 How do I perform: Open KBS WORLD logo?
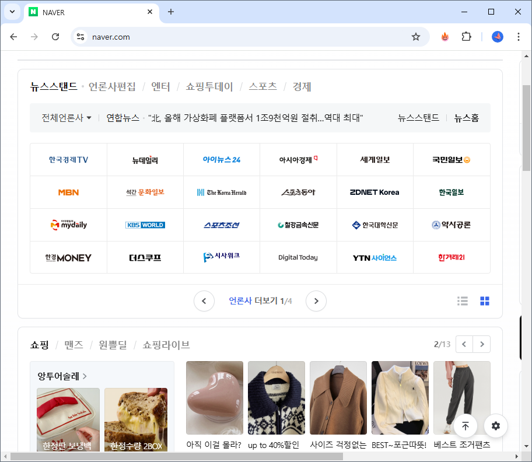coord(145,225)
